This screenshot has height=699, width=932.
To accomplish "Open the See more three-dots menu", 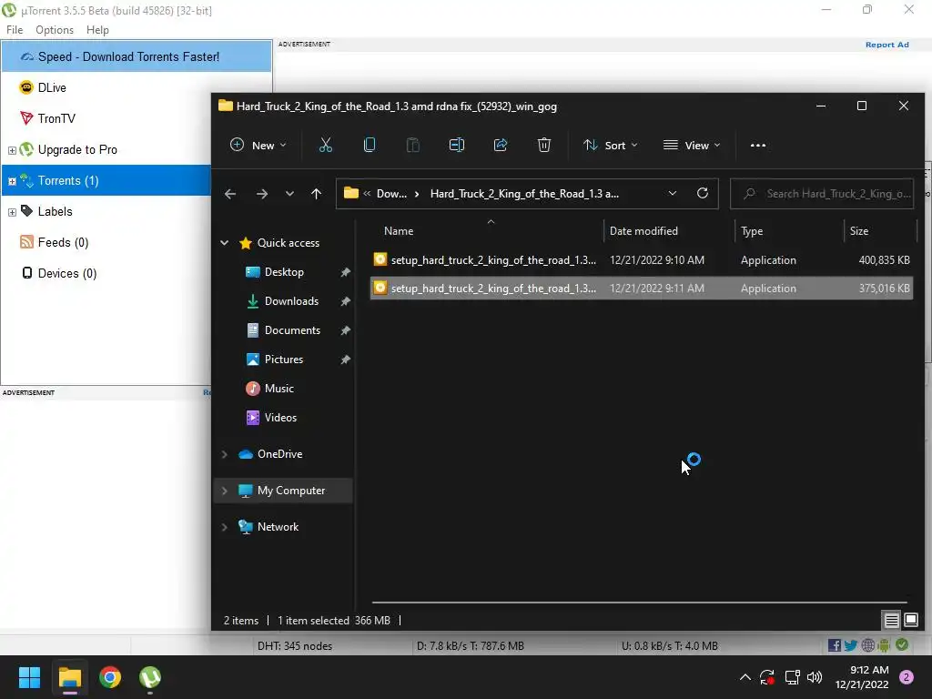I will (x=758, y=145).
